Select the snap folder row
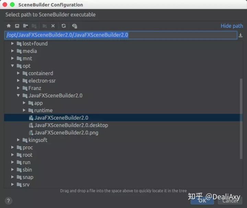 (x=123, y=177)
